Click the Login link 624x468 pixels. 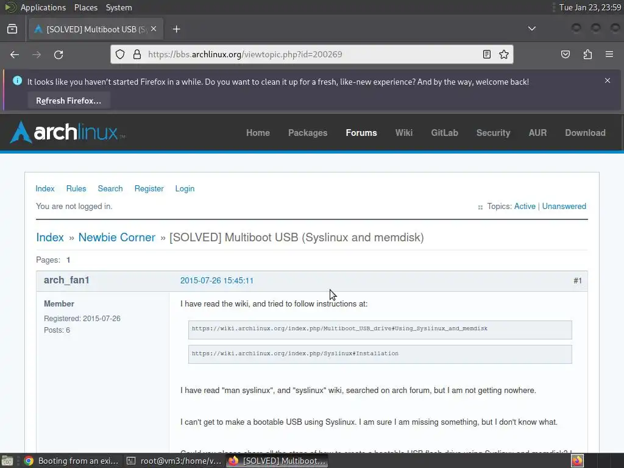pyautogui.click(x=185, y=189)
